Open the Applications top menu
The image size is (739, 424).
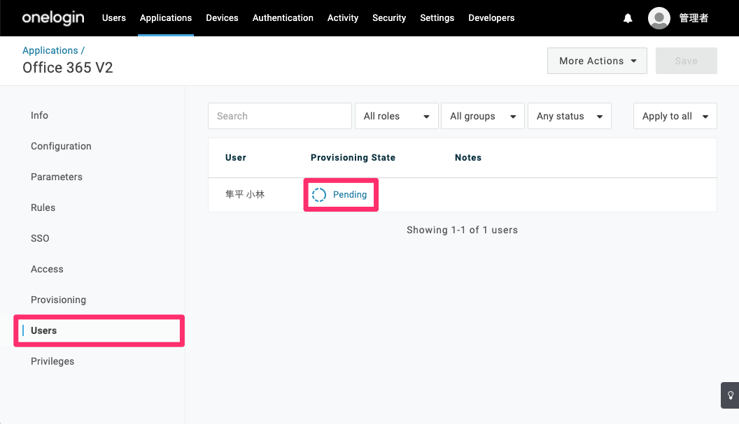[166, 18]
